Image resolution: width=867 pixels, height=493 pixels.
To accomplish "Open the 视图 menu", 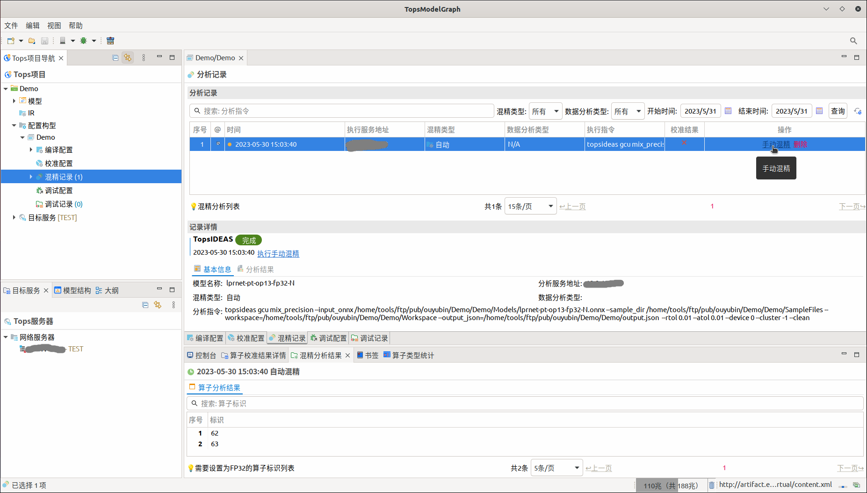I will tap(54, 26).
